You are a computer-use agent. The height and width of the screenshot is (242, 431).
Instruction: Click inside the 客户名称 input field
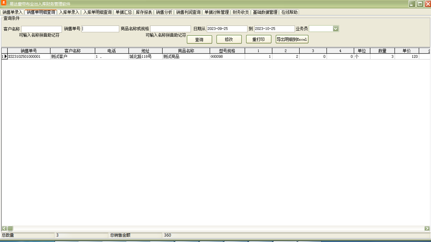click(x=41, y=29)
